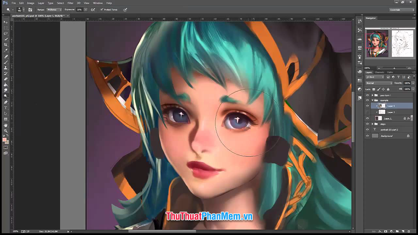Select the Hand tool
The image size is (418, 235).
click(x=6, y=125)
